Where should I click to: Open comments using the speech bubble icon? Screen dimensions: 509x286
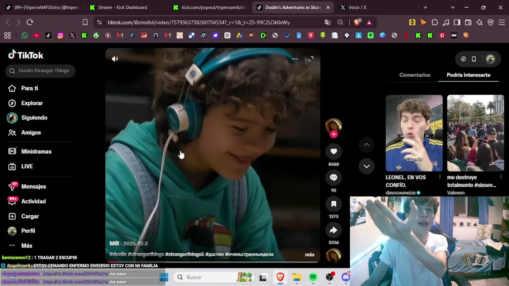(x=334, y=178)
